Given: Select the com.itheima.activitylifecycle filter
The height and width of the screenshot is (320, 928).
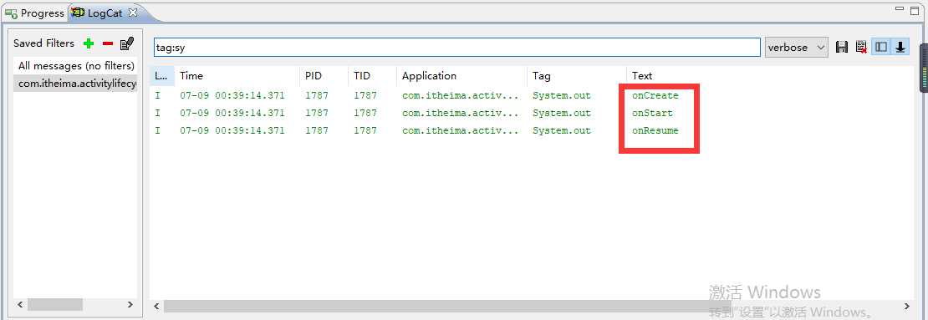Looking at the screenshot, I should [x=76, y=84].
